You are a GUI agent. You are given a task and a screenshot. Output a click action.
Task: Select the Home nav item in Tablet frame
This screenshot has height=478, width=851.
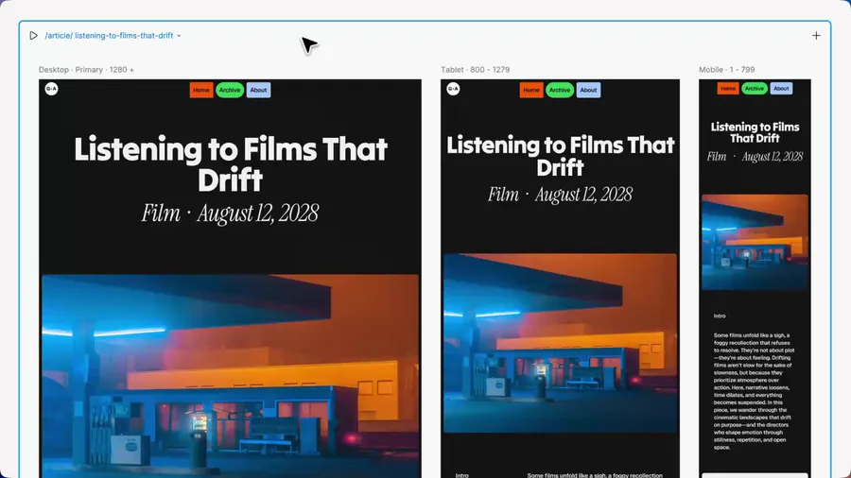531,91
